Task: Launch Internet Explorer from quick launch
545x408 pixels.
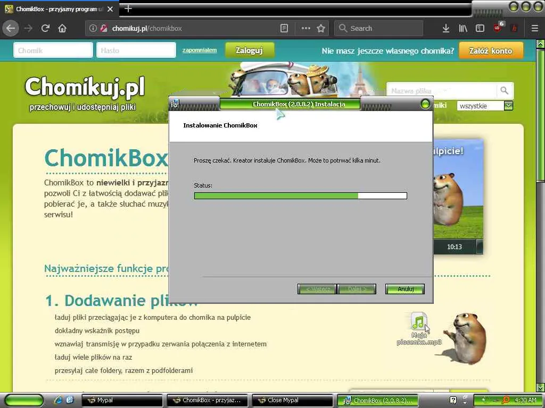Action: pos(57,400)
